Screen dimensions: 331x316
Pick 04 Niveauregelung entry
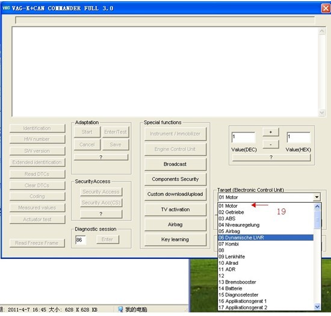[x=266, y=225]
